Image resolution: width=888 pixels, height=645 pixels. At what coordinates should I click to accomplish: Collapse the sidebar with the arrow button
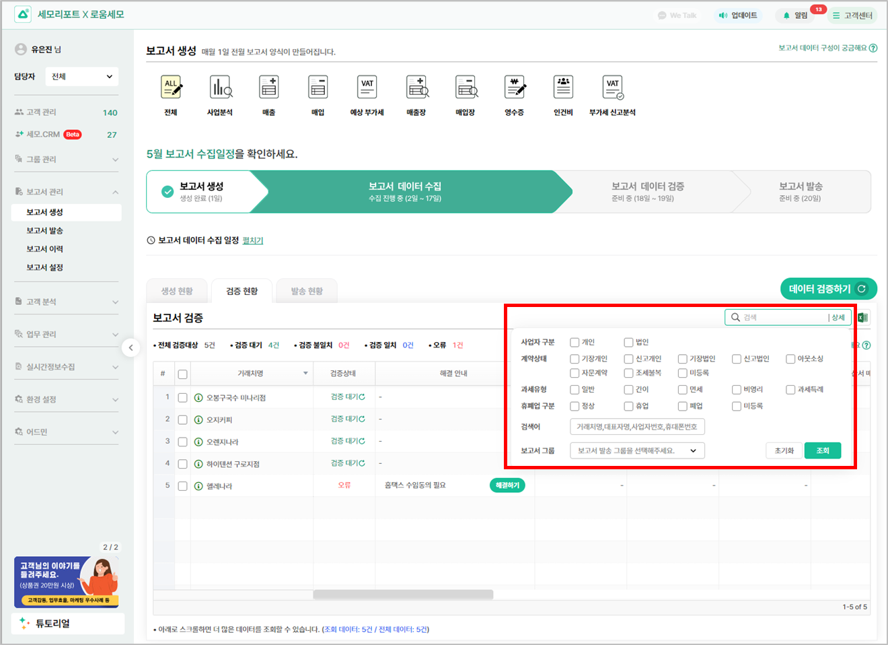click(x=131, y=347)
